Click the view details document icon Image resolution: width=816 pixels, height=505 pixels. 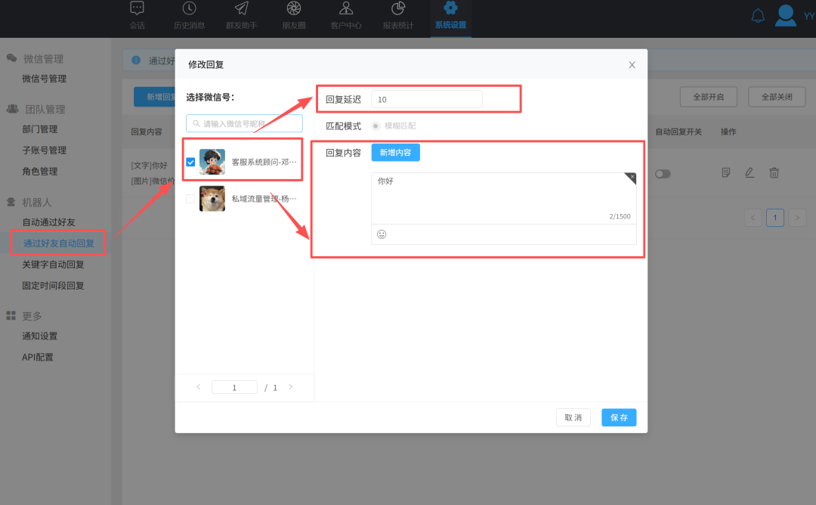(726, 172)
